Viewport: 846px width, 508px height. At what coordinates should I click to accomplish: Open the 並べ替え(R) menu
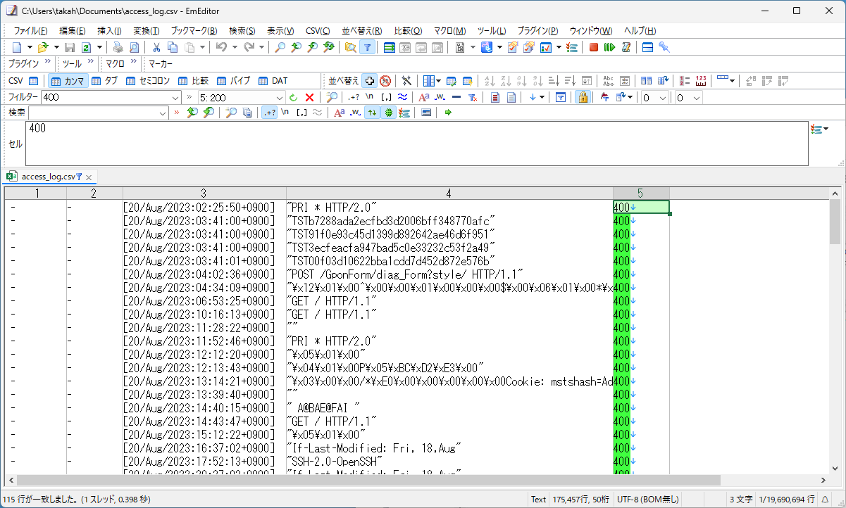(362, 31)
